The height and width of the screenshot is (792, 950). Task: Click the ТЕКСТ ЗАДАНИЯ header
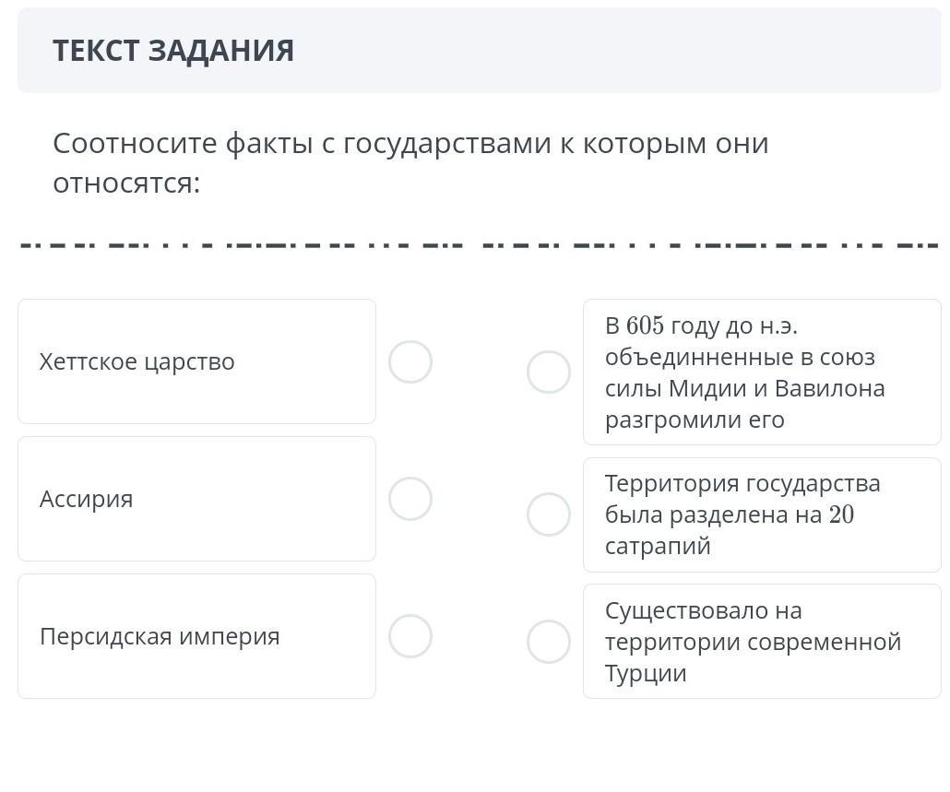click(x=173, y=51)
